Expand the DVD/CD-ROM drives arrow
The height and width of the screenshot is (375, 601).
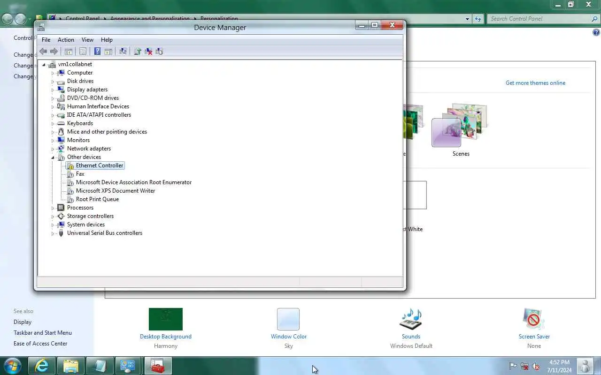tap(53, 98)
